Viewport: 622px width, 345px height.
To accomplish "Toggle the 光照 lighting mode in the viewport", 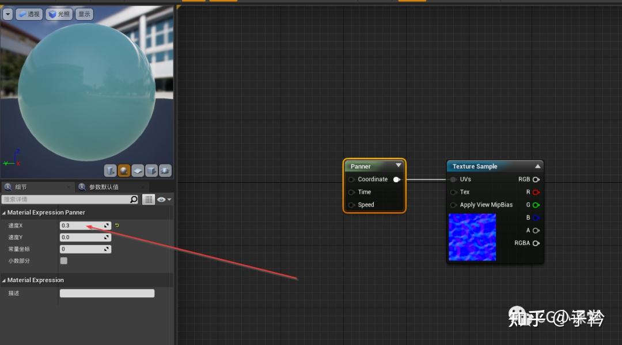I will click(x=58, y=14).
